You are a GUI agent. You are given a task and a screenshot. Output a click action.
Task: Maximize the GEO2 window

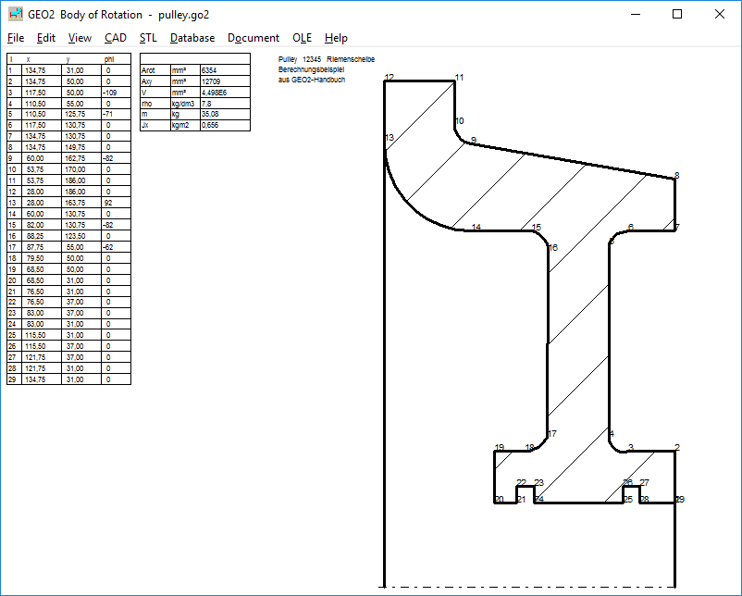click(677, 14)
